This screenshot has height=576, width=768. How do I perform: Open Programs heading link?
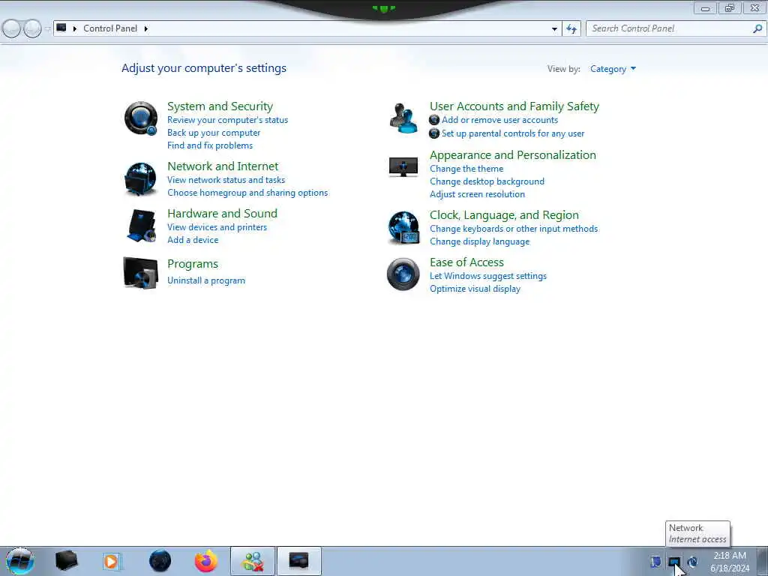click(193, 264)
